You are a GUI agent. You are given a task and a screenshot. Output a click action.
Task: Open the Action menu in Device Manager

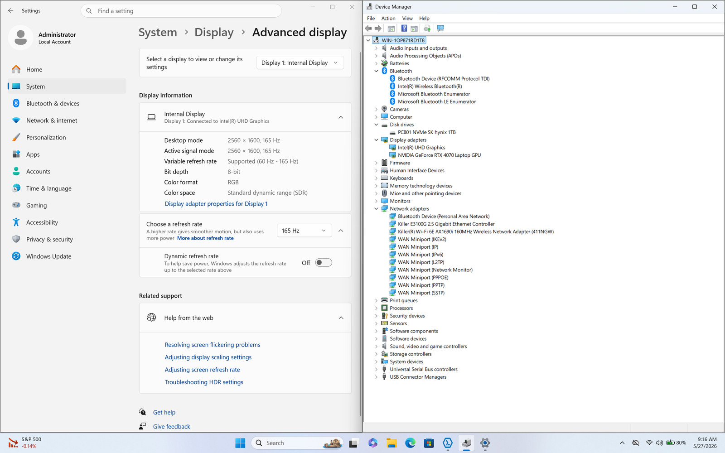[388, 18]
